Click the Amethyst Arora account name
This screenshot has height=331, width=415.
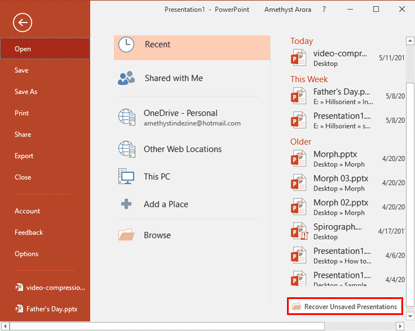click(288, 9)
